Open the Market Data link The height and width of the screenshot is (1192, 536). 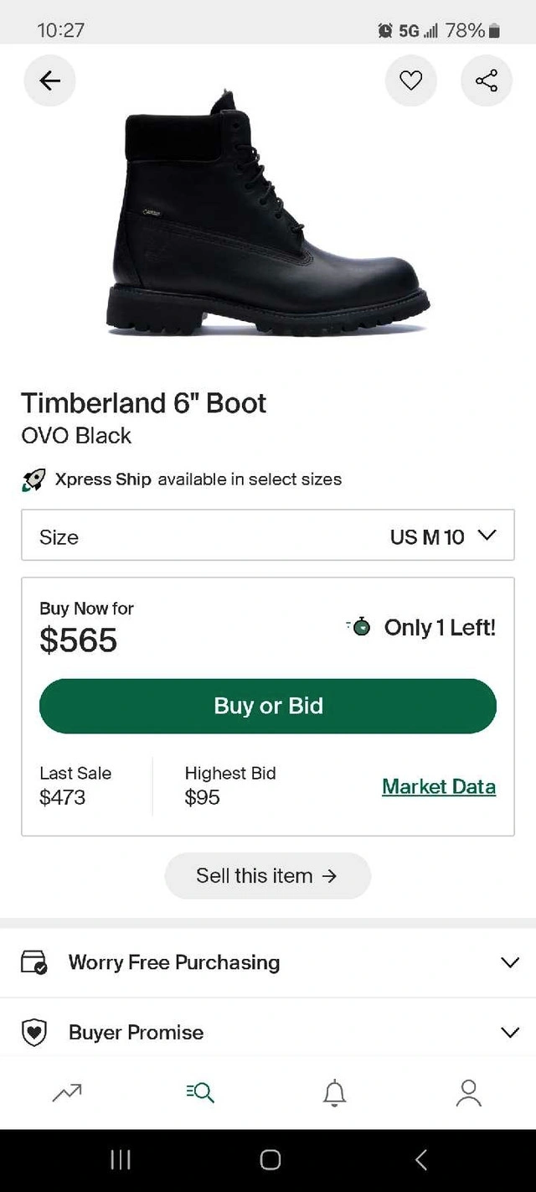(439, 786)
